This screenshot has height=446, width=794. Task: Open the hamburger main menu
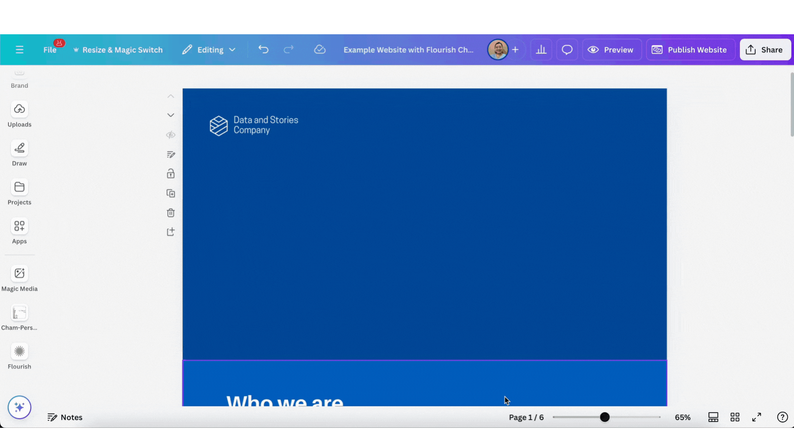tap(19, 50)
